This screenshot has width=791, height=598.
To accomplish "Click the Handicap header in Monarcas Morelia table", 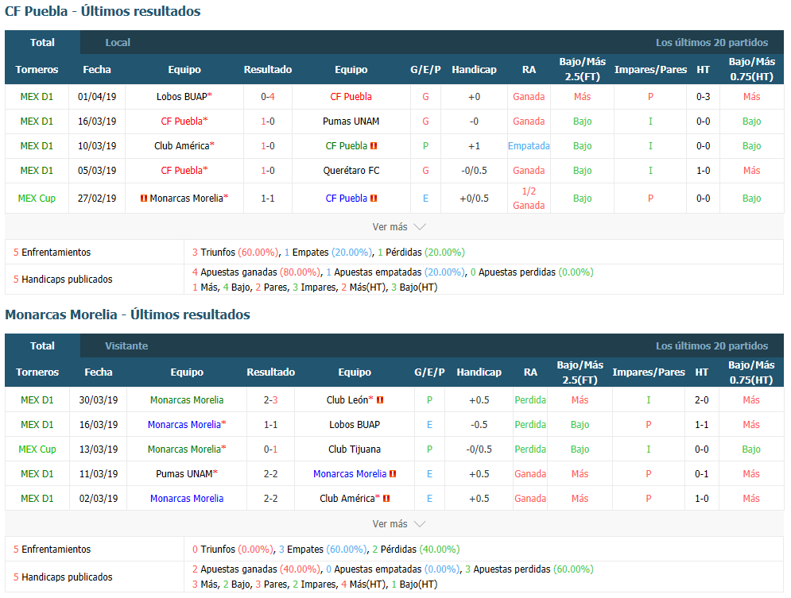I will tap(479, 372).
